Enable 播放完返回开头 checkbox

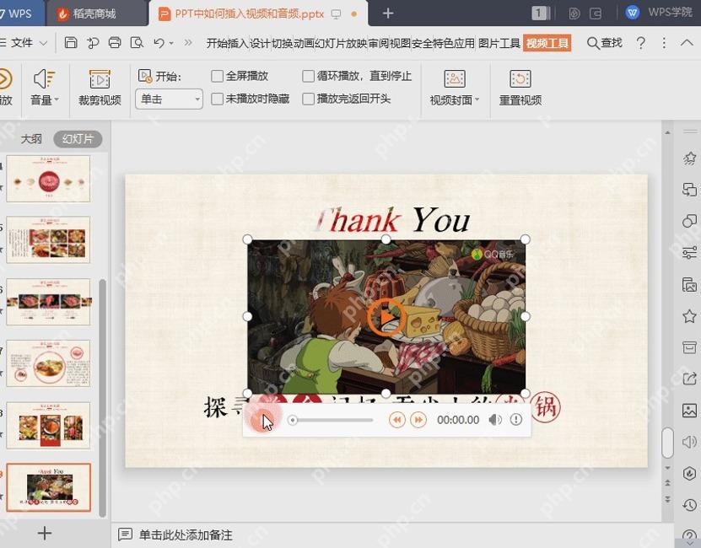coord(309,99)
